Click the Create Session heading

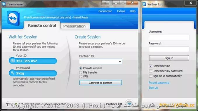[88, 37]
